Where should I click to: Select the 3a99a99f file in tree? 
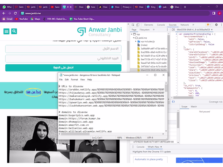(152, 49)
